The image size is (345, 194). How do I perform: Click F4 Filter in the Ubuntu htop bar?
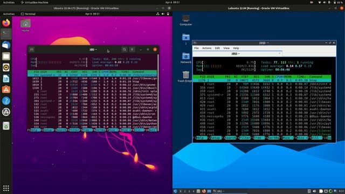point(74,130)
